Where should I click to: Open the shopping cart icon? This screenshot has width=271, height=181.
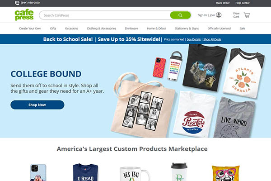coord(247,15)
